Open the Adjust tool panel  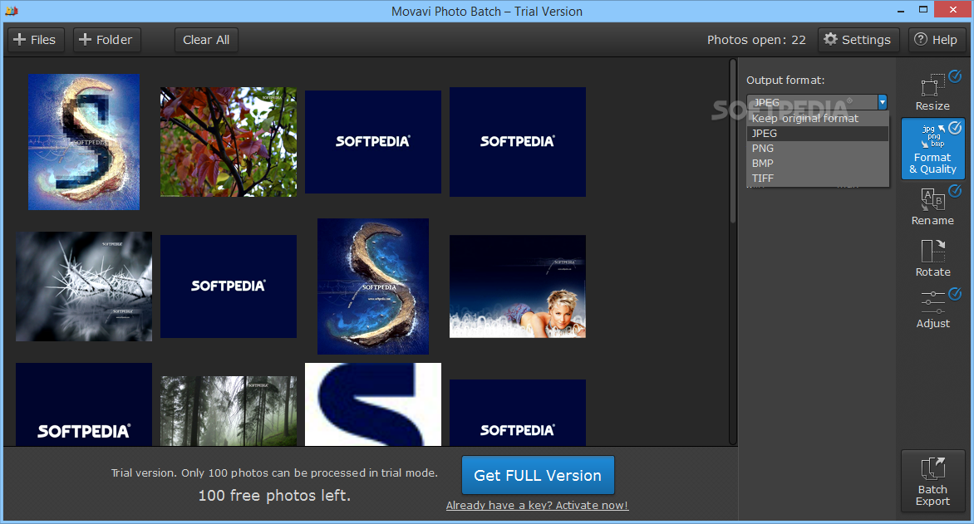[932, 310]
